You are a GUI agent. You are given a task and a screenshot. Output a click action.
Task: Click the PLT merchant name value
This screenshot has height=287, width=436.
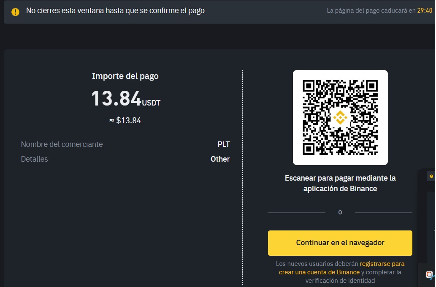[x=223, y=144]
